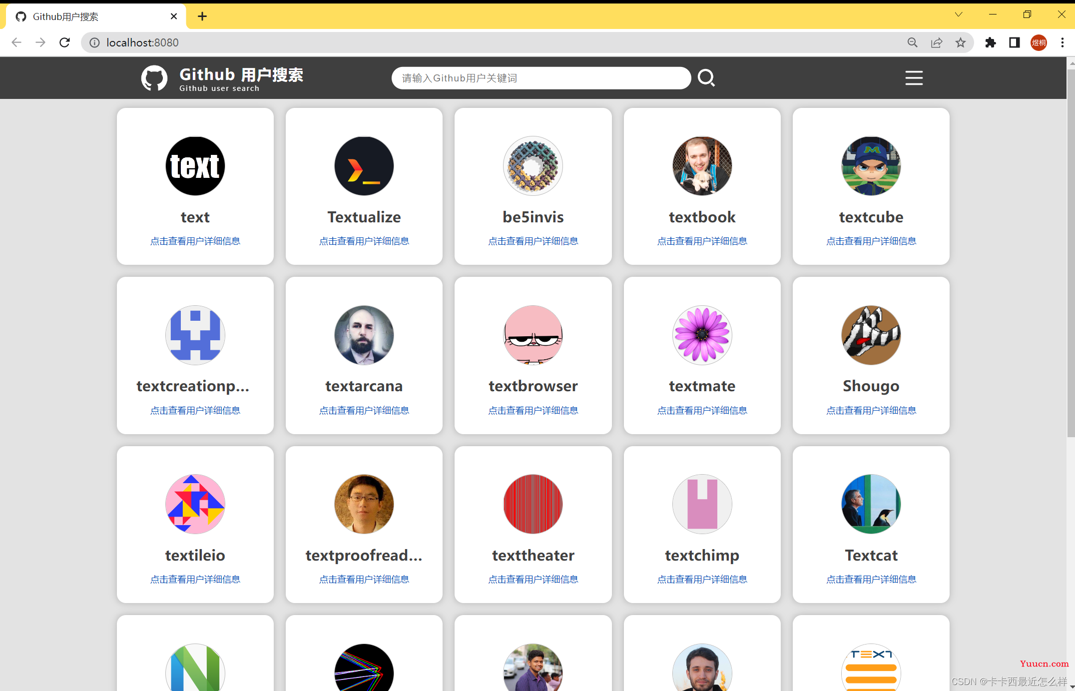Image resolution: width=1075 pixels, height=691 pixels.
Task: Open details link under user 'text'
Action: click(x=195, y=241)
